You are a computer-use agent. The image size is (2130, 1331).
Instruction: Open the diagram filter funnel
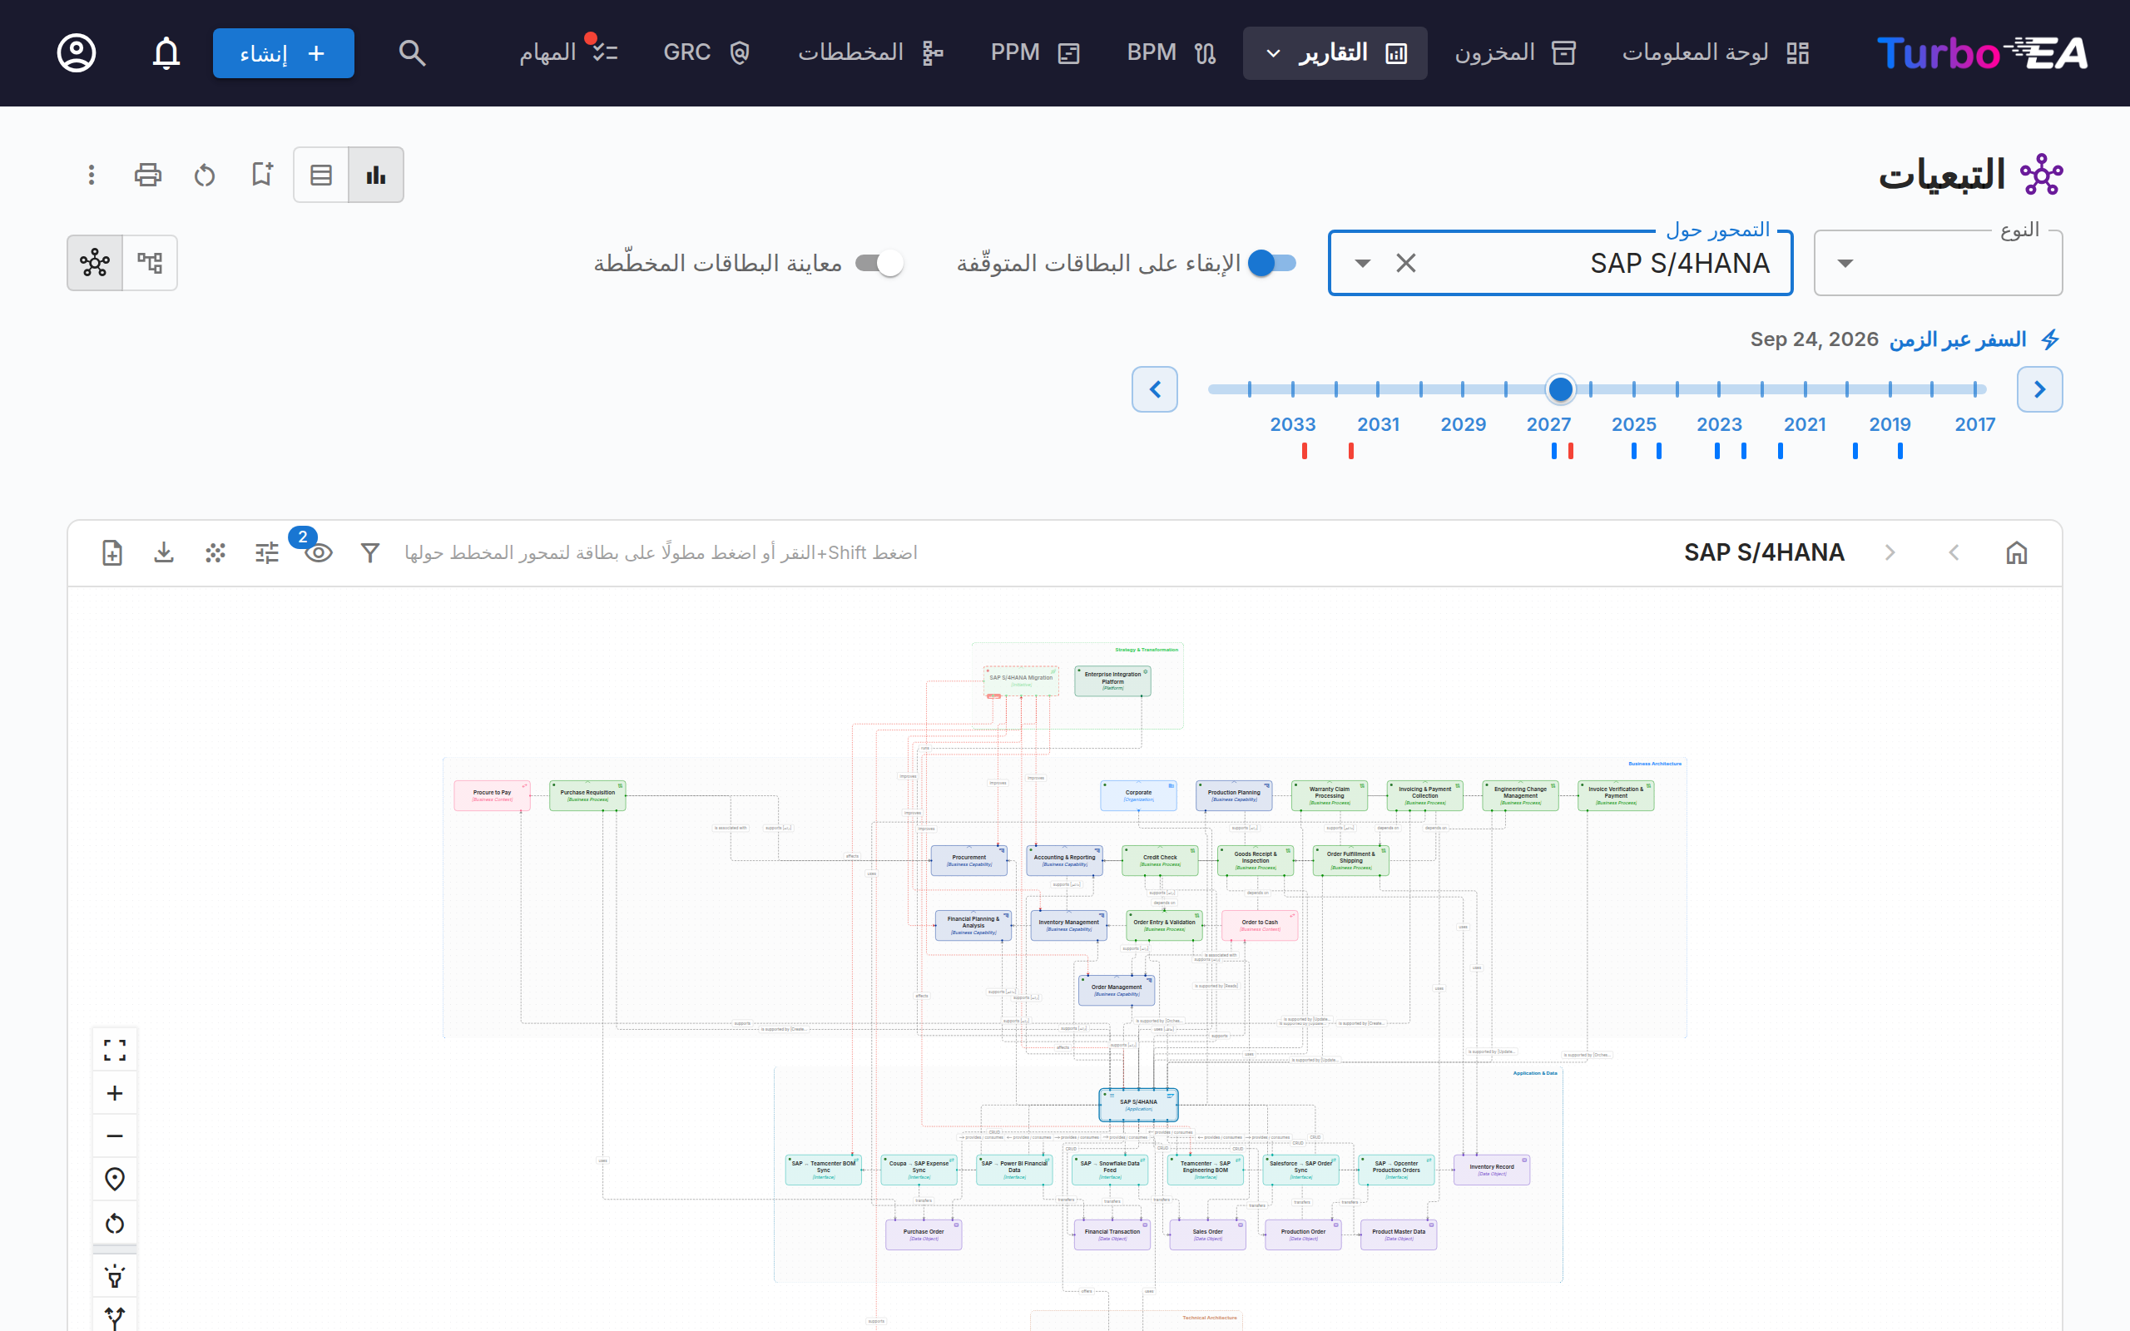click(x=369, y=553)
